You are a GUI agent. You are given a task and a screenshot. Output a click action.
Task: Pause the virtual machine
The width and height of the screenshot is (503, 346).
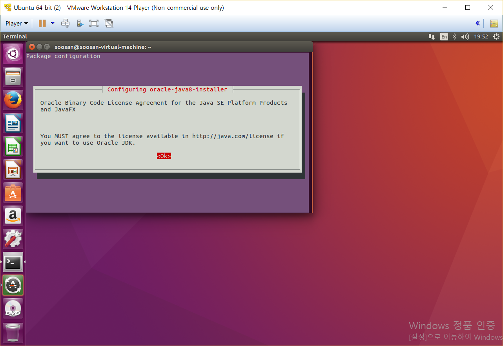pyautogui.click(x=42, y=24)
